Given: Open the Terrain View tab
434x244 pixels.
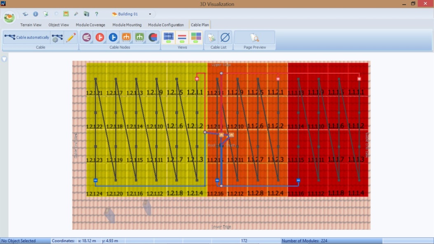Looking at the screenshot, I should coord(31,25).
